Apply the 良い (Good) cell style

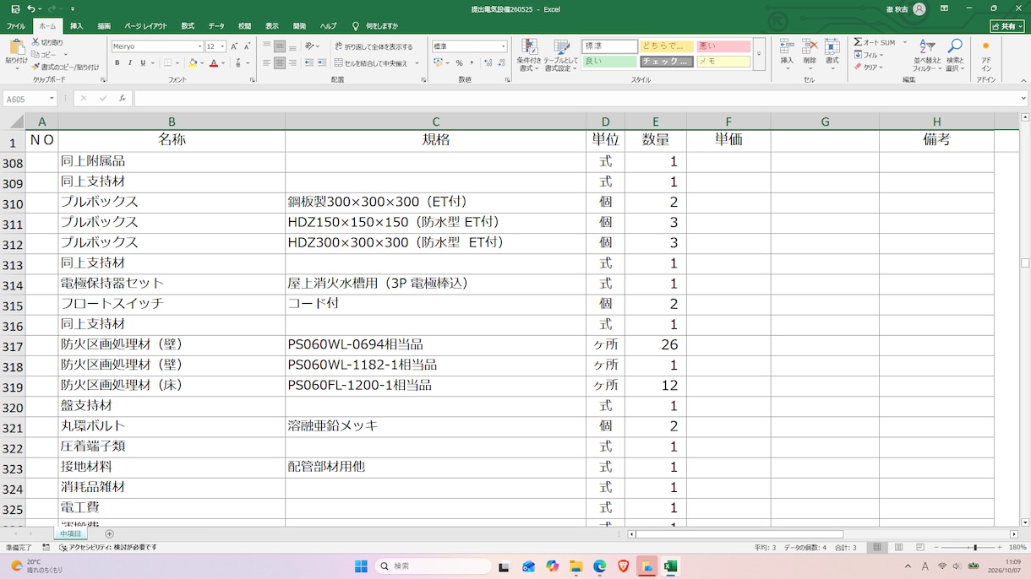(609, 62)
